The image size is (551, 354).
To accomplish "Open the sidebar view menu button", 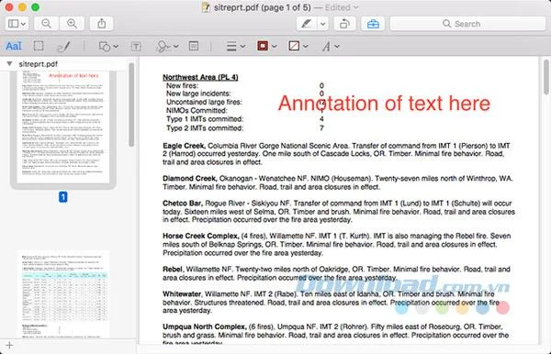I will [17, 24].
